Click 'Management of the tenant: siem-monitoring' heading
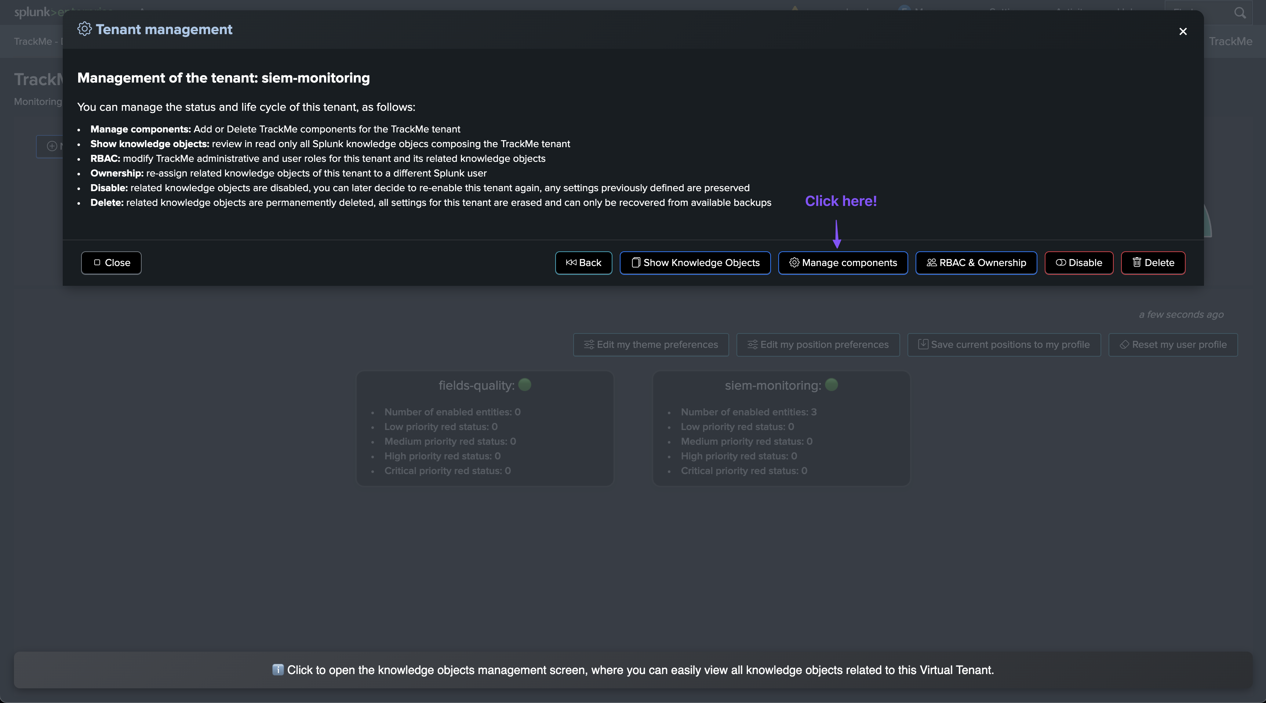Viewport: 1266px width, 703px height. click(223, 78)
